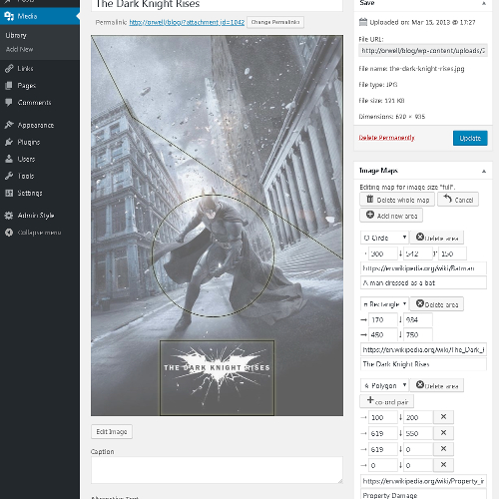Open the Polygon shape dropdown

[384, 385]
